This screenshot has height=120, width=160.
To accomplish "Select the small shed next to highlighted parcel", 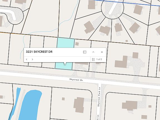I will tap(77, 44).
